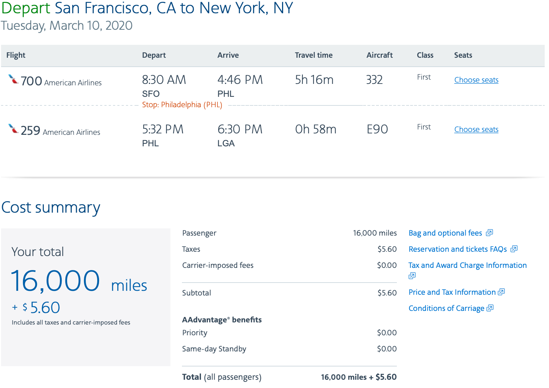Click the First class label for flight 259
Screen dimensions: 549x388
(x=424, y=127)
